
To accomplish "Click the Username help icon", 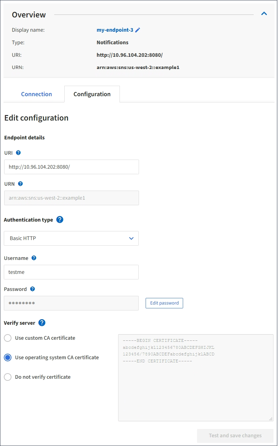I will tap(34, 258).
